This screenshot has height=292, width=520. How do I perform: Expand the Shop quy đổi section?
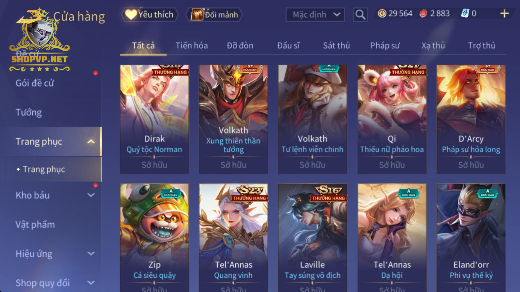(91, 283)
